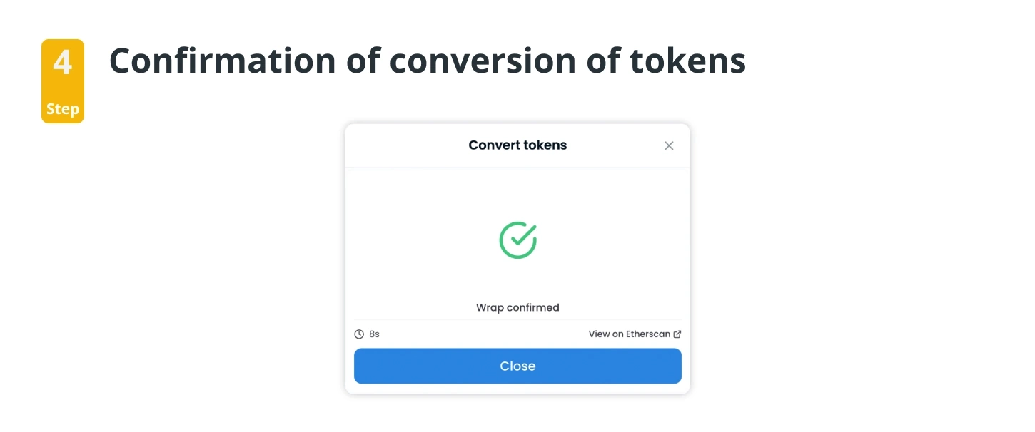Select the Wrap confirmed status message

tap(517, 308)
